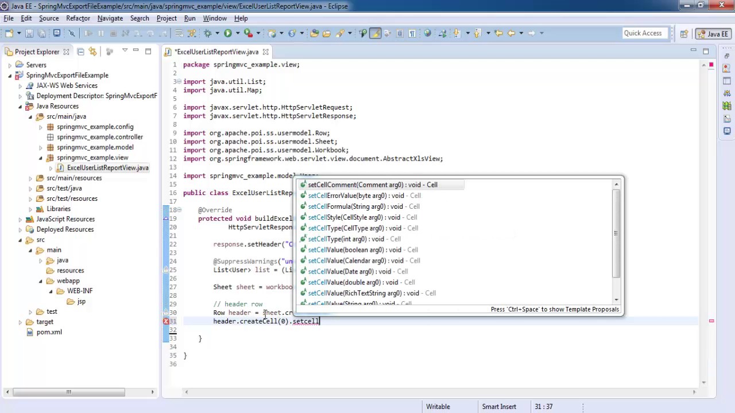Save the current file with Save icon
Image resolution: width=735 pixels, height=413 pixels.
point(29,33)
